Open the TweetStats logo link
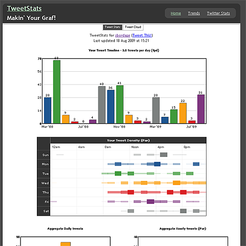 tap(24, 9)
